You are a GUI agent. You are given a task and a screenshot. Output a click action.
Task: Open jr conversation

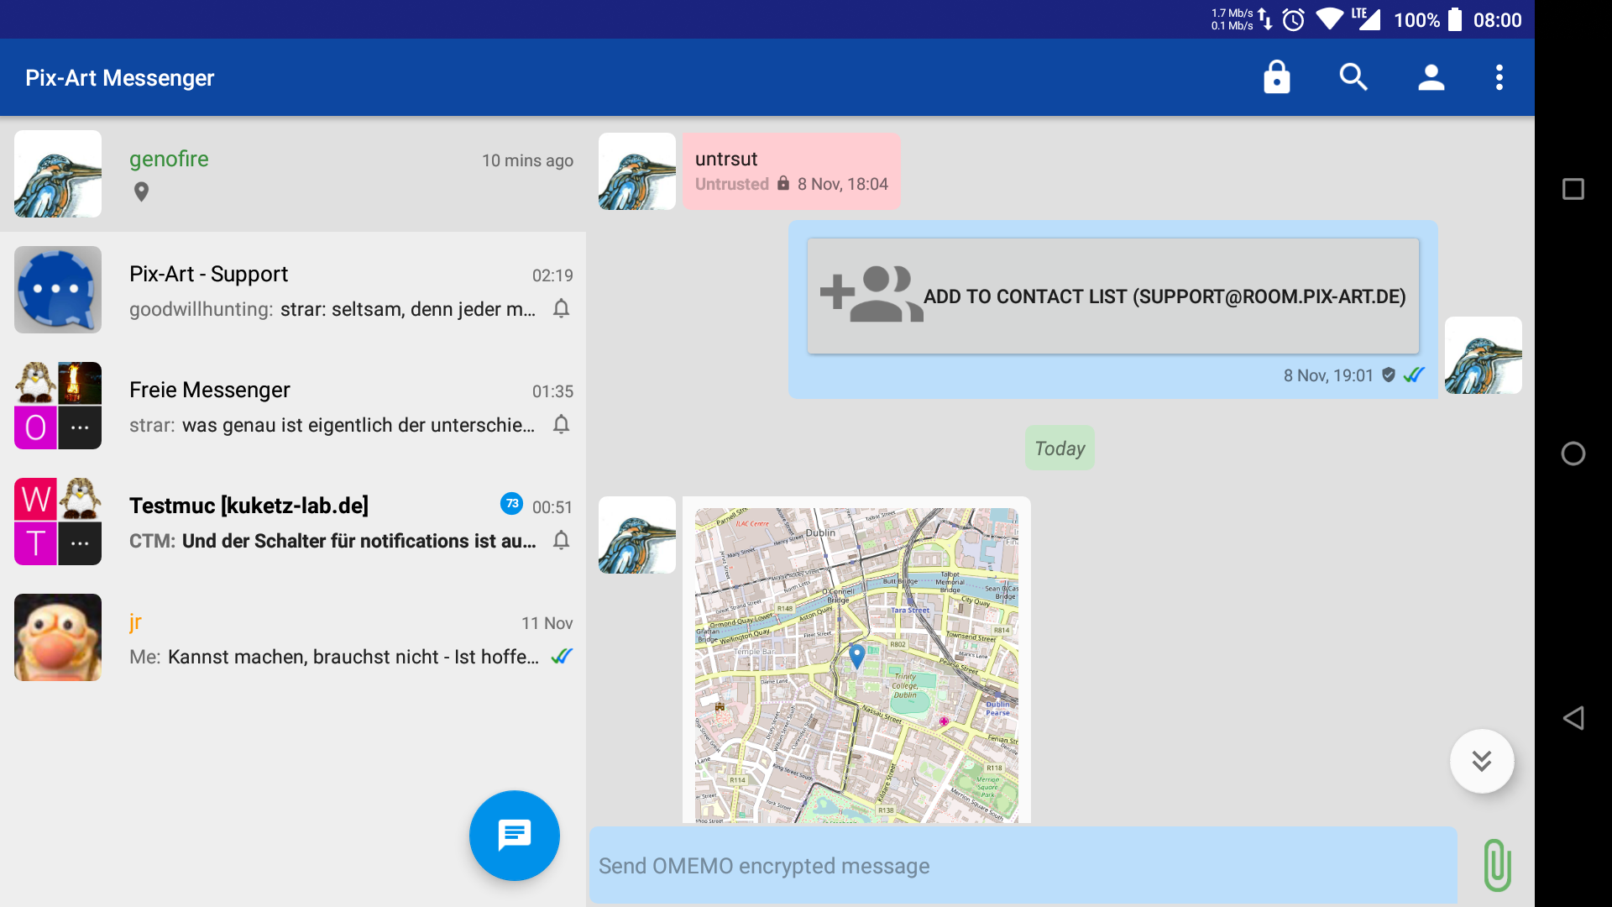tap(293, 637)
